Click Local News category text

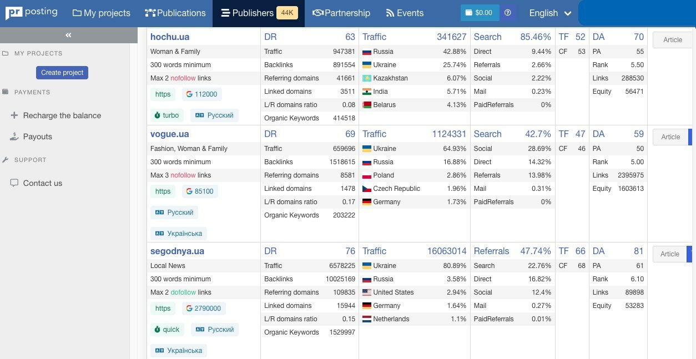tap(168, 266)
